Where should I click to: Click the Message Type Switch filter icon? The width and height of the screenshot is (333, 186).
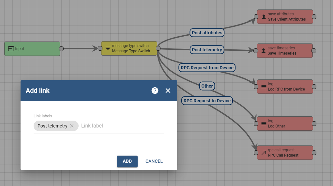108,48
